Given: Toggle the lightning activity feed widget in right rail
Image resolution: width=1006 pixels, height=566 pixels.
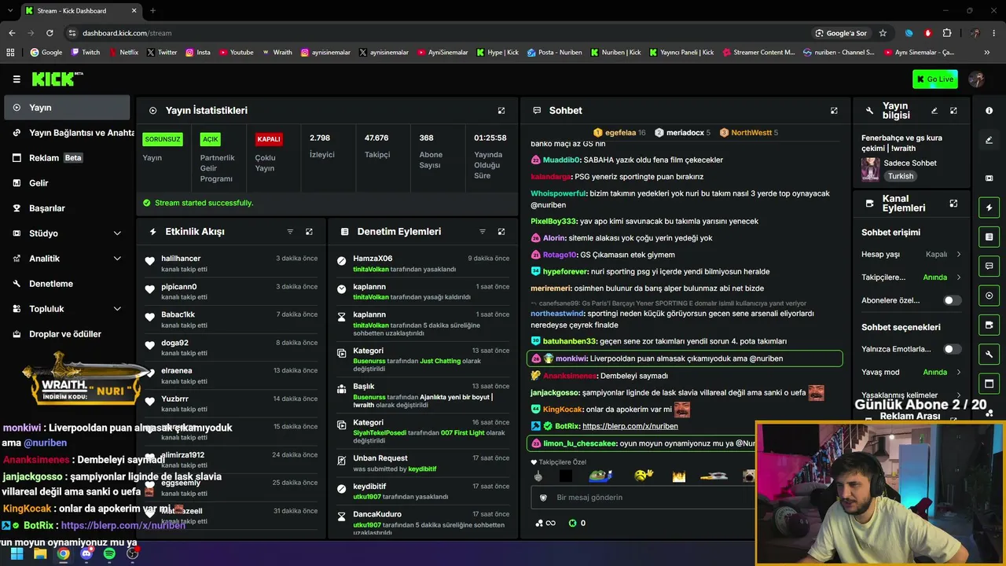Looking at the screenshot, I should (x=989, y=208).
